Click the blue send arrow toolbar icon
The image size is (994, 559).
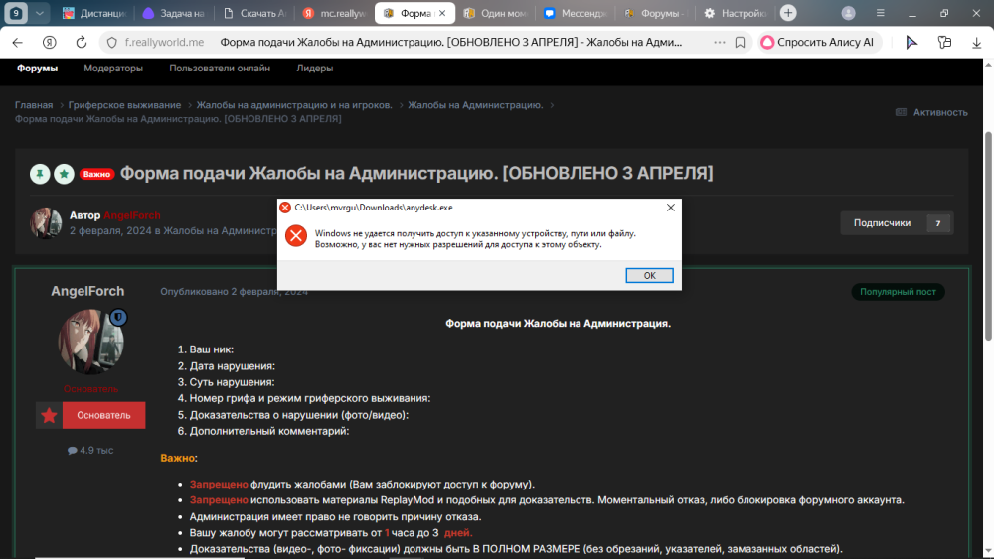click(x=911, y=42)
